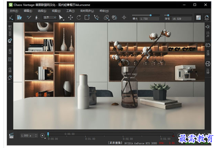Expand the arrow below the play button
The height and width of the screenshot is (148, 216).
pos(45,138)
